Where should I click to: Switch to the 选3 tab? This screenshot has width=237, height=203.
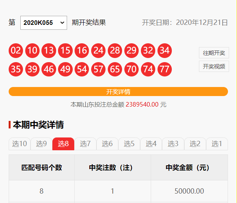coord(173,143)
